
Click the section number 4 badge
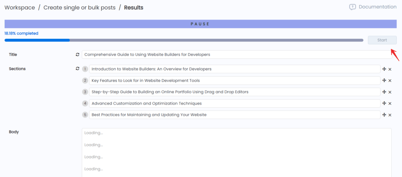coord(85,103)
